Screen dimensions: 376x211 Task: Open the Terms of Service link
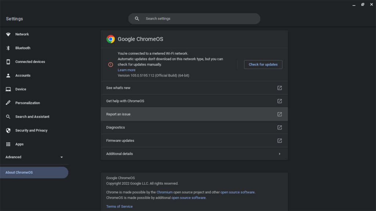(x=119, y=207)
